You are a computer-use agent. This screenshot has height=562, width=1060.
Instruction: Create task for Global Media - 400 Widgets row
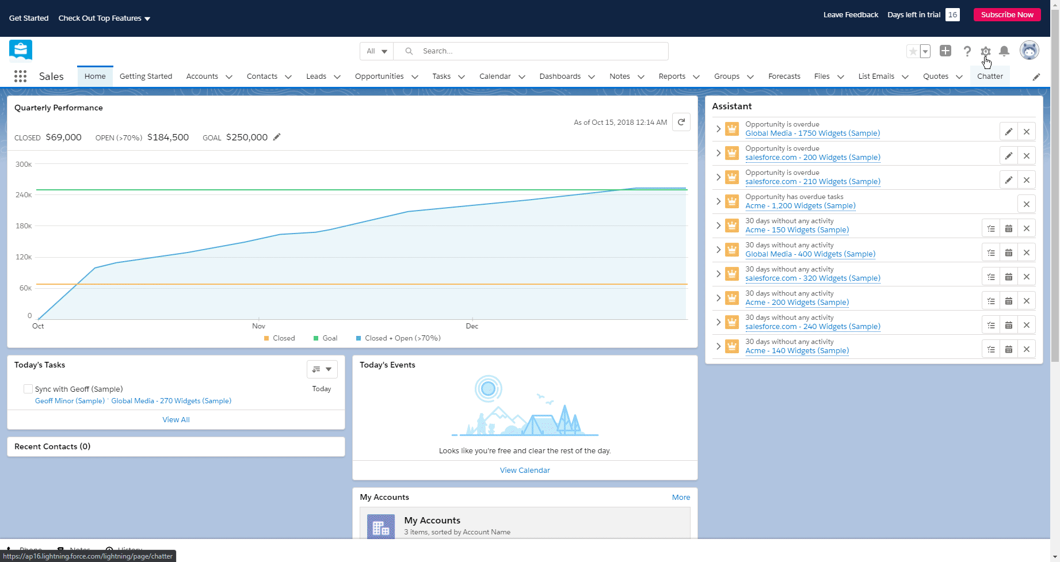pos(990,252)
